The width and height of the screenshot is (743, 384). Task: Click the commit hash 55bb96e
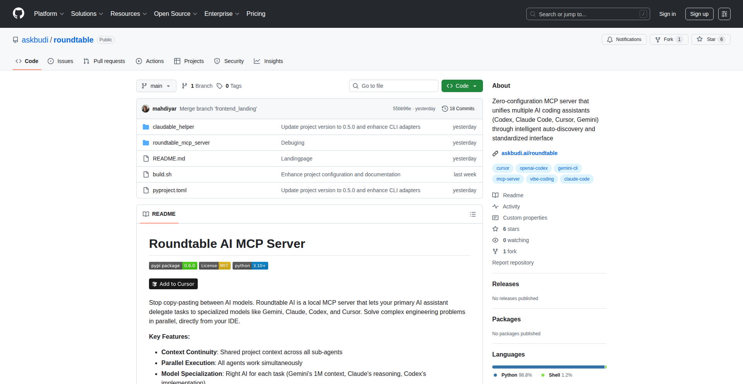[x=402, y=109]
